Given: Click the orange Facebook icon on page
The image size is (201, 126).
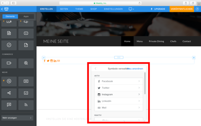Looking at the screenshot, I should point(45,61).
